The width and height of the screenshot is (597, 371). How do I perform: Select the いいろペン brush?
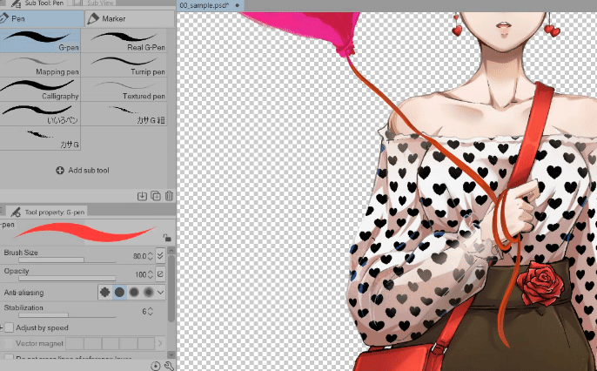[x=40, y=113]
